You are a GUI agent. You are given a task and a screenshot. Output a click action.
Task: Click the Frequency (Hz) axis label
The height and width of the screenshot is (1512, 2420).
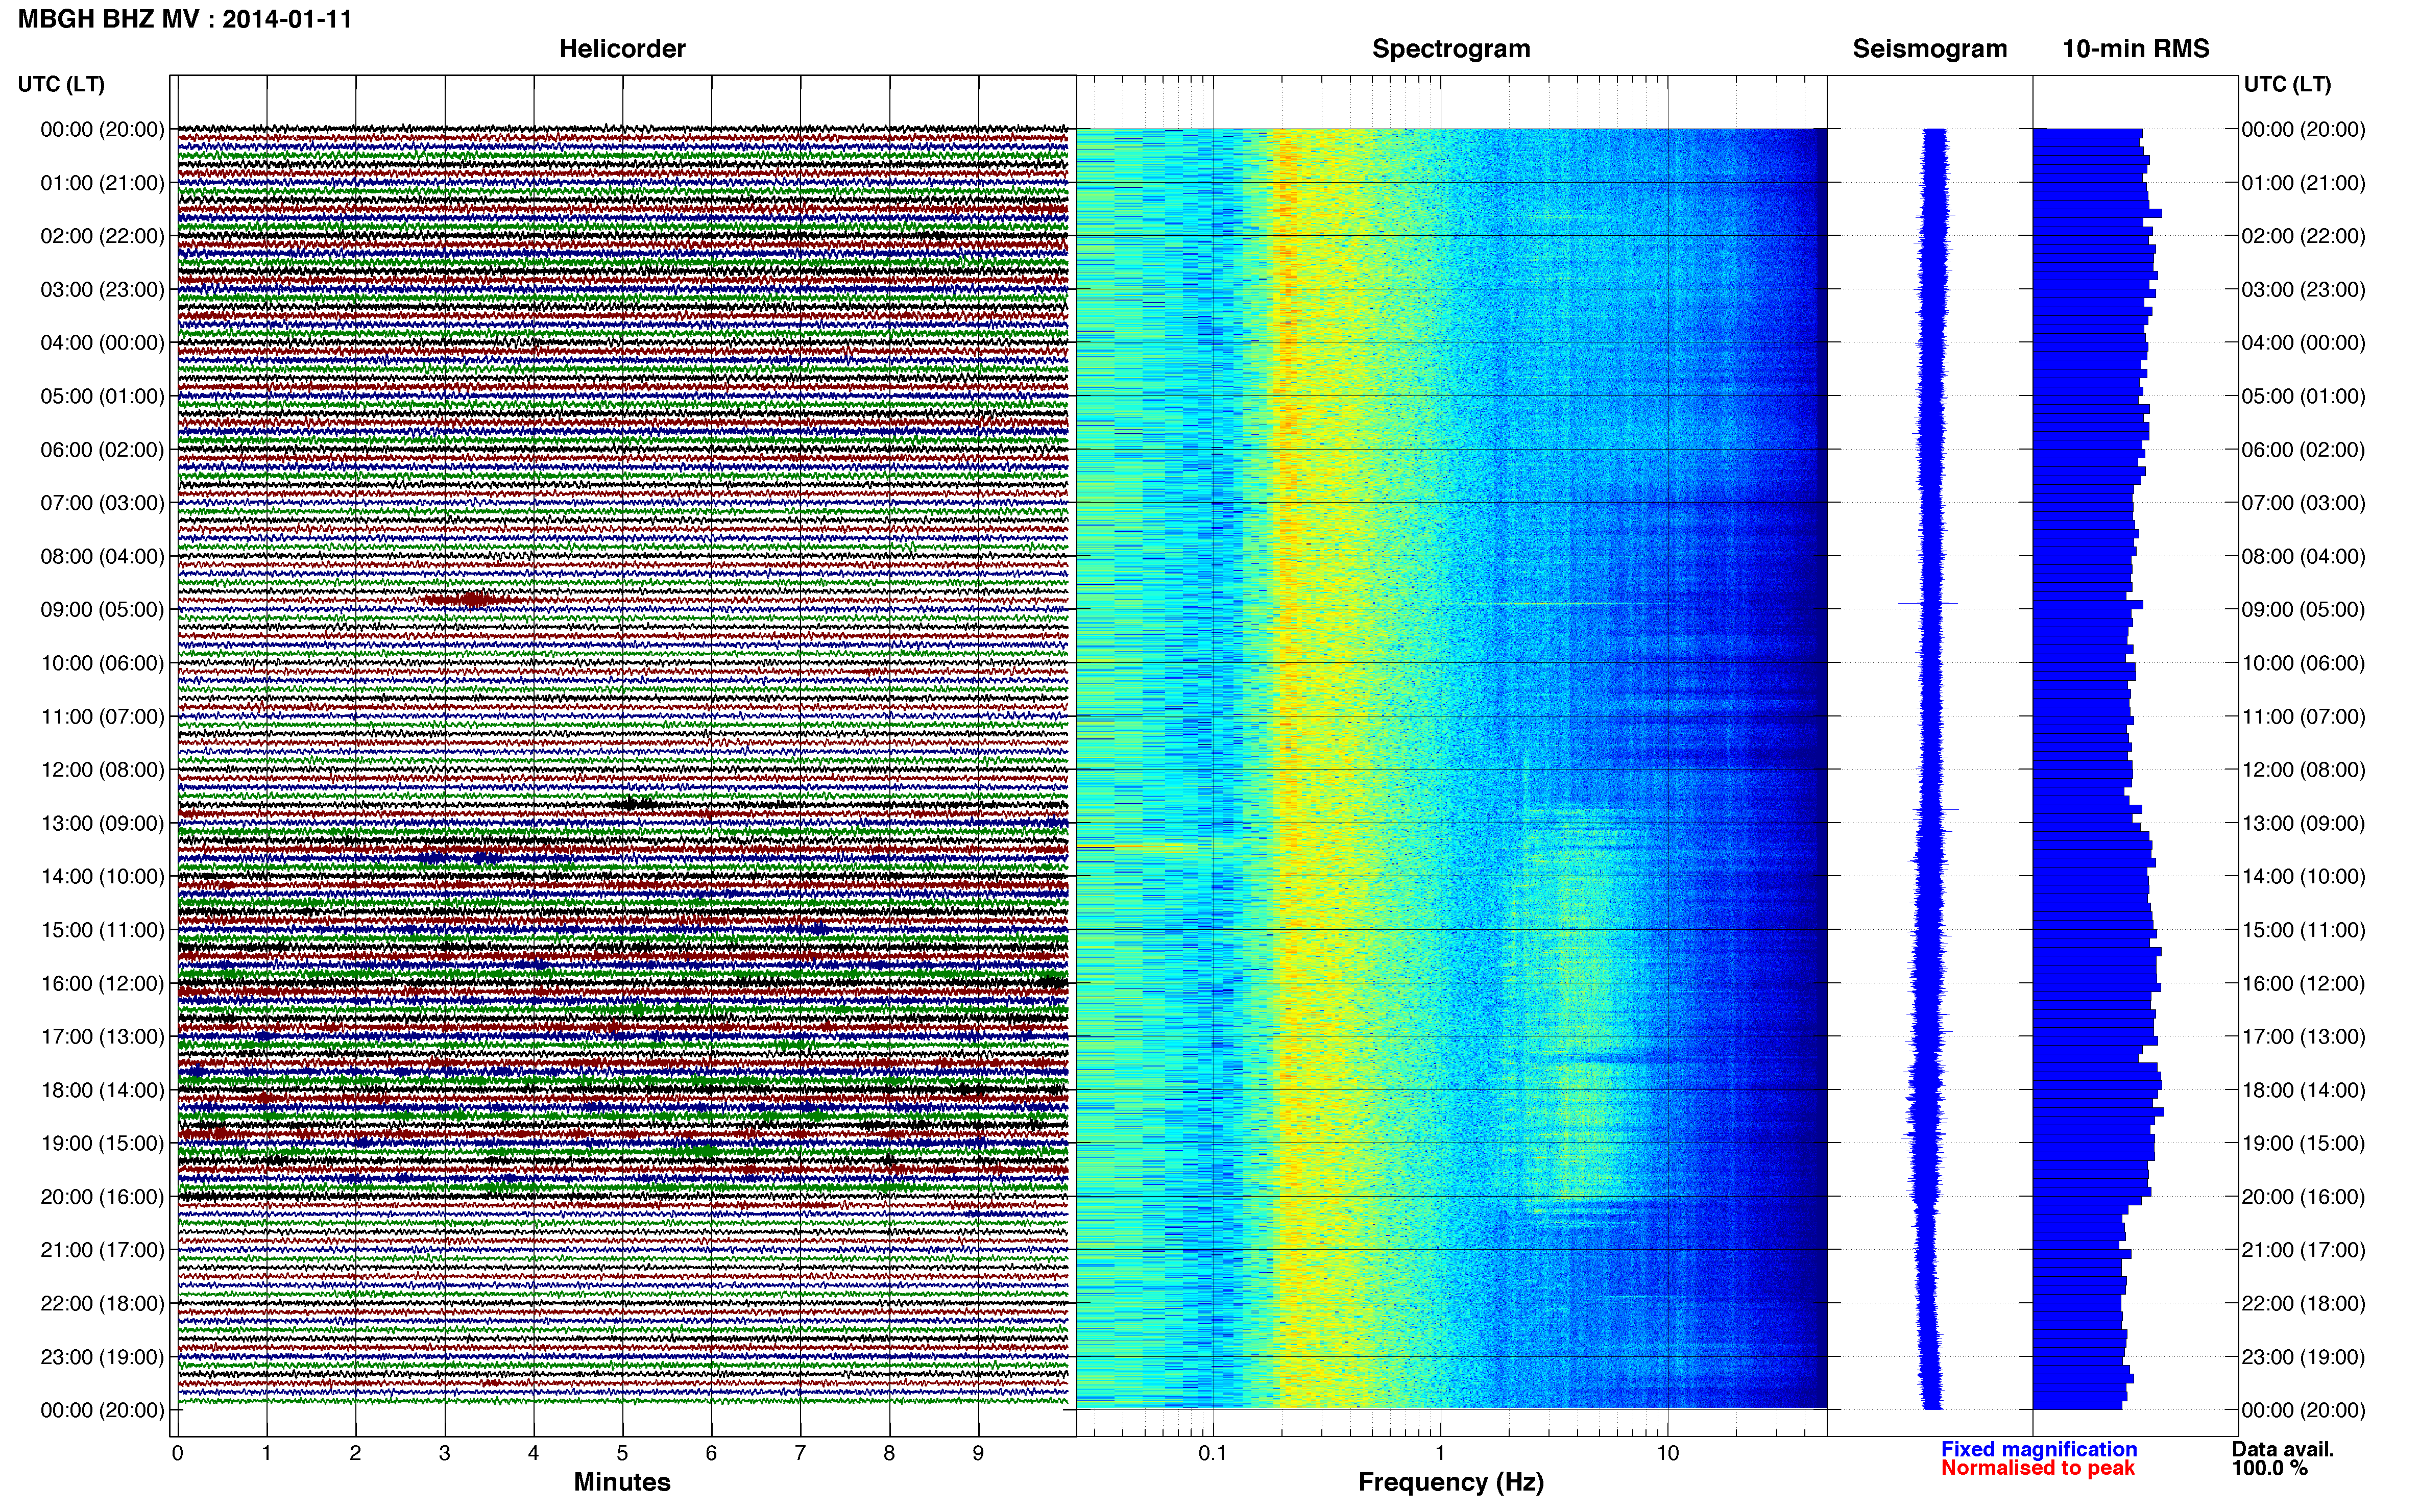tap(1450, 1482)
